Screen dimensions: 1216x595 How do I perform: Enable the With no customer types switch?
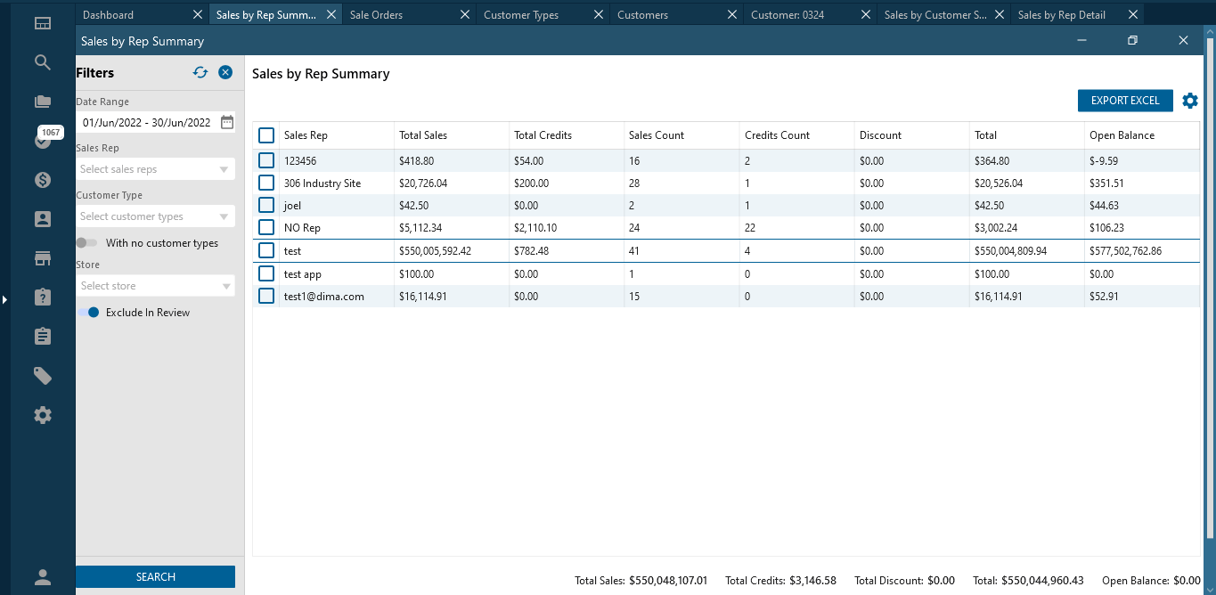tap(87, 243)
